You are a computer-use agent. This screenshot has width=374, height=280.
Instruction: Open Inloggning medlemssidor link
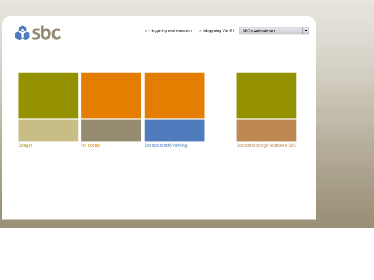tap(168, 31)
